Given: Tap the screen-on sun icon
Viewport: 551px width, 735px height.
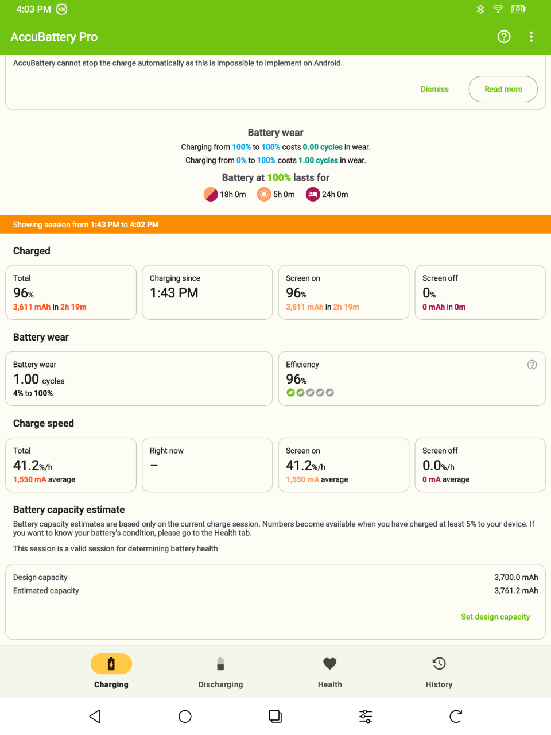Looking at the screenshot, I should pyautogui.click(x=264, y=194).
